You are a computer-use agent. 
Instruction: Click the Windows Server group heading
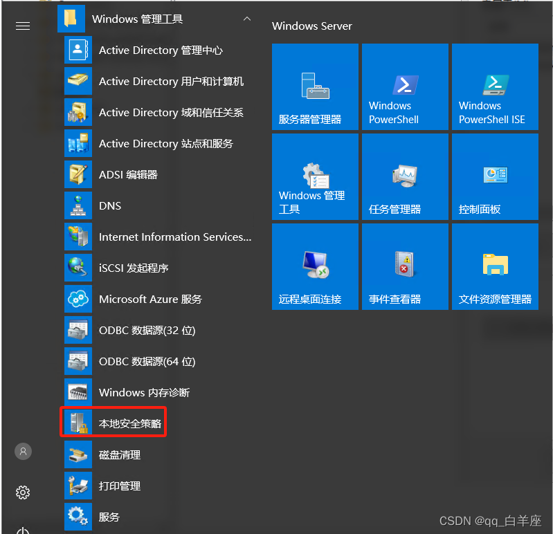[311, 26]
